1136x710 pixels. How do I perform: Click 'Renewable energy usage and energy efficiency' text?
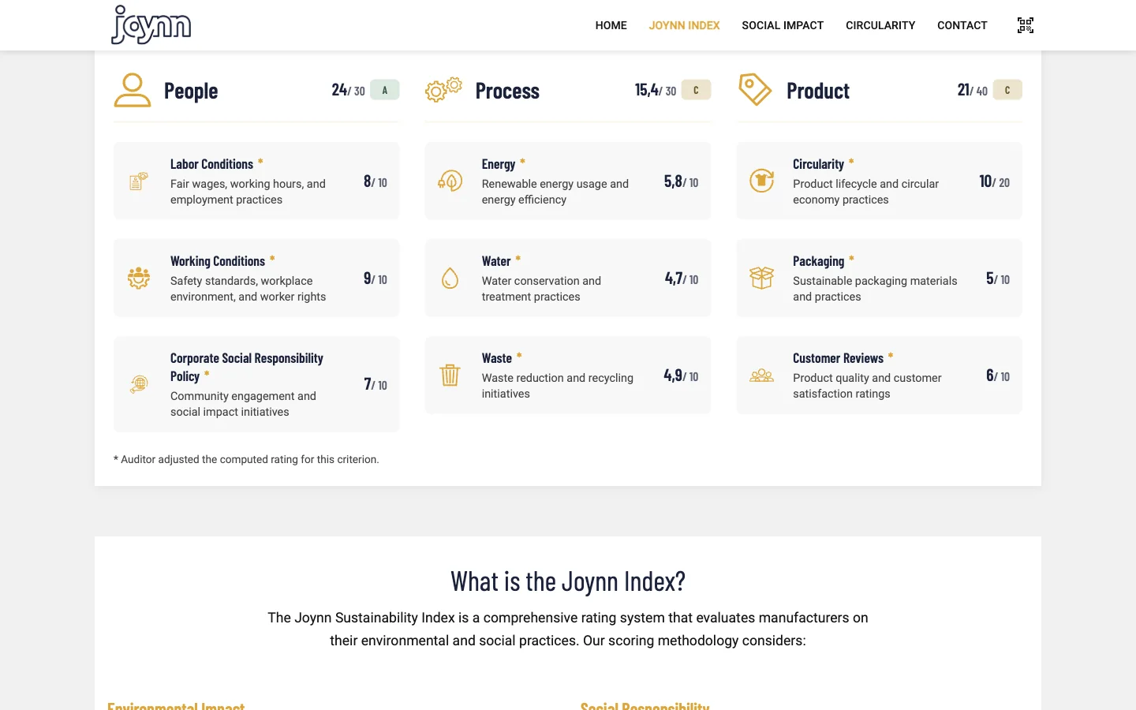tap(555, 192)
